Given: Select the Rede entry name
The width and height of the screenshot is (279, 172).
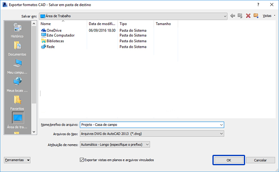Looking at the screenshot, I should 51,47.
